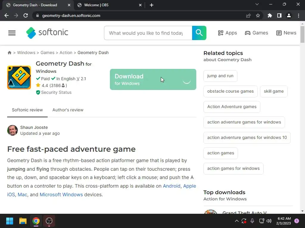Image resolution: width=305 pixels, height=228 pixels.
Task: Open File Explorer from the taskbar
Action: 23,221
